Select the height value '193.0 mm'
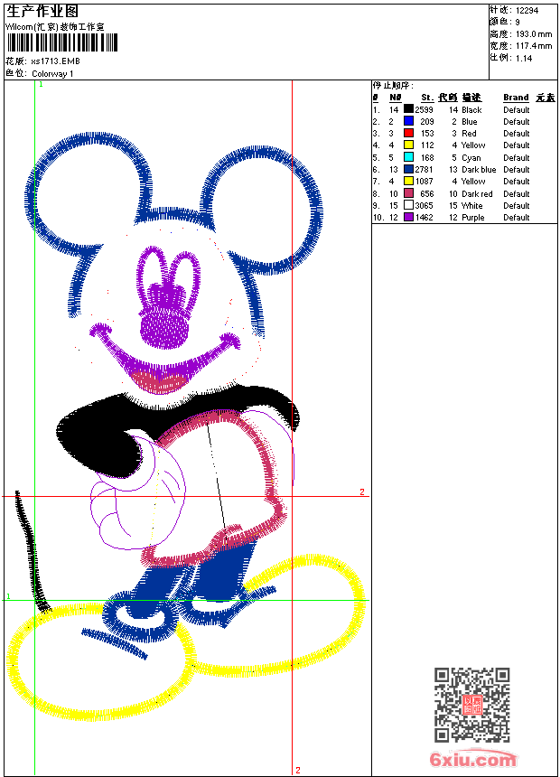This screenshot has height=777, width=560. pos(534,34)
